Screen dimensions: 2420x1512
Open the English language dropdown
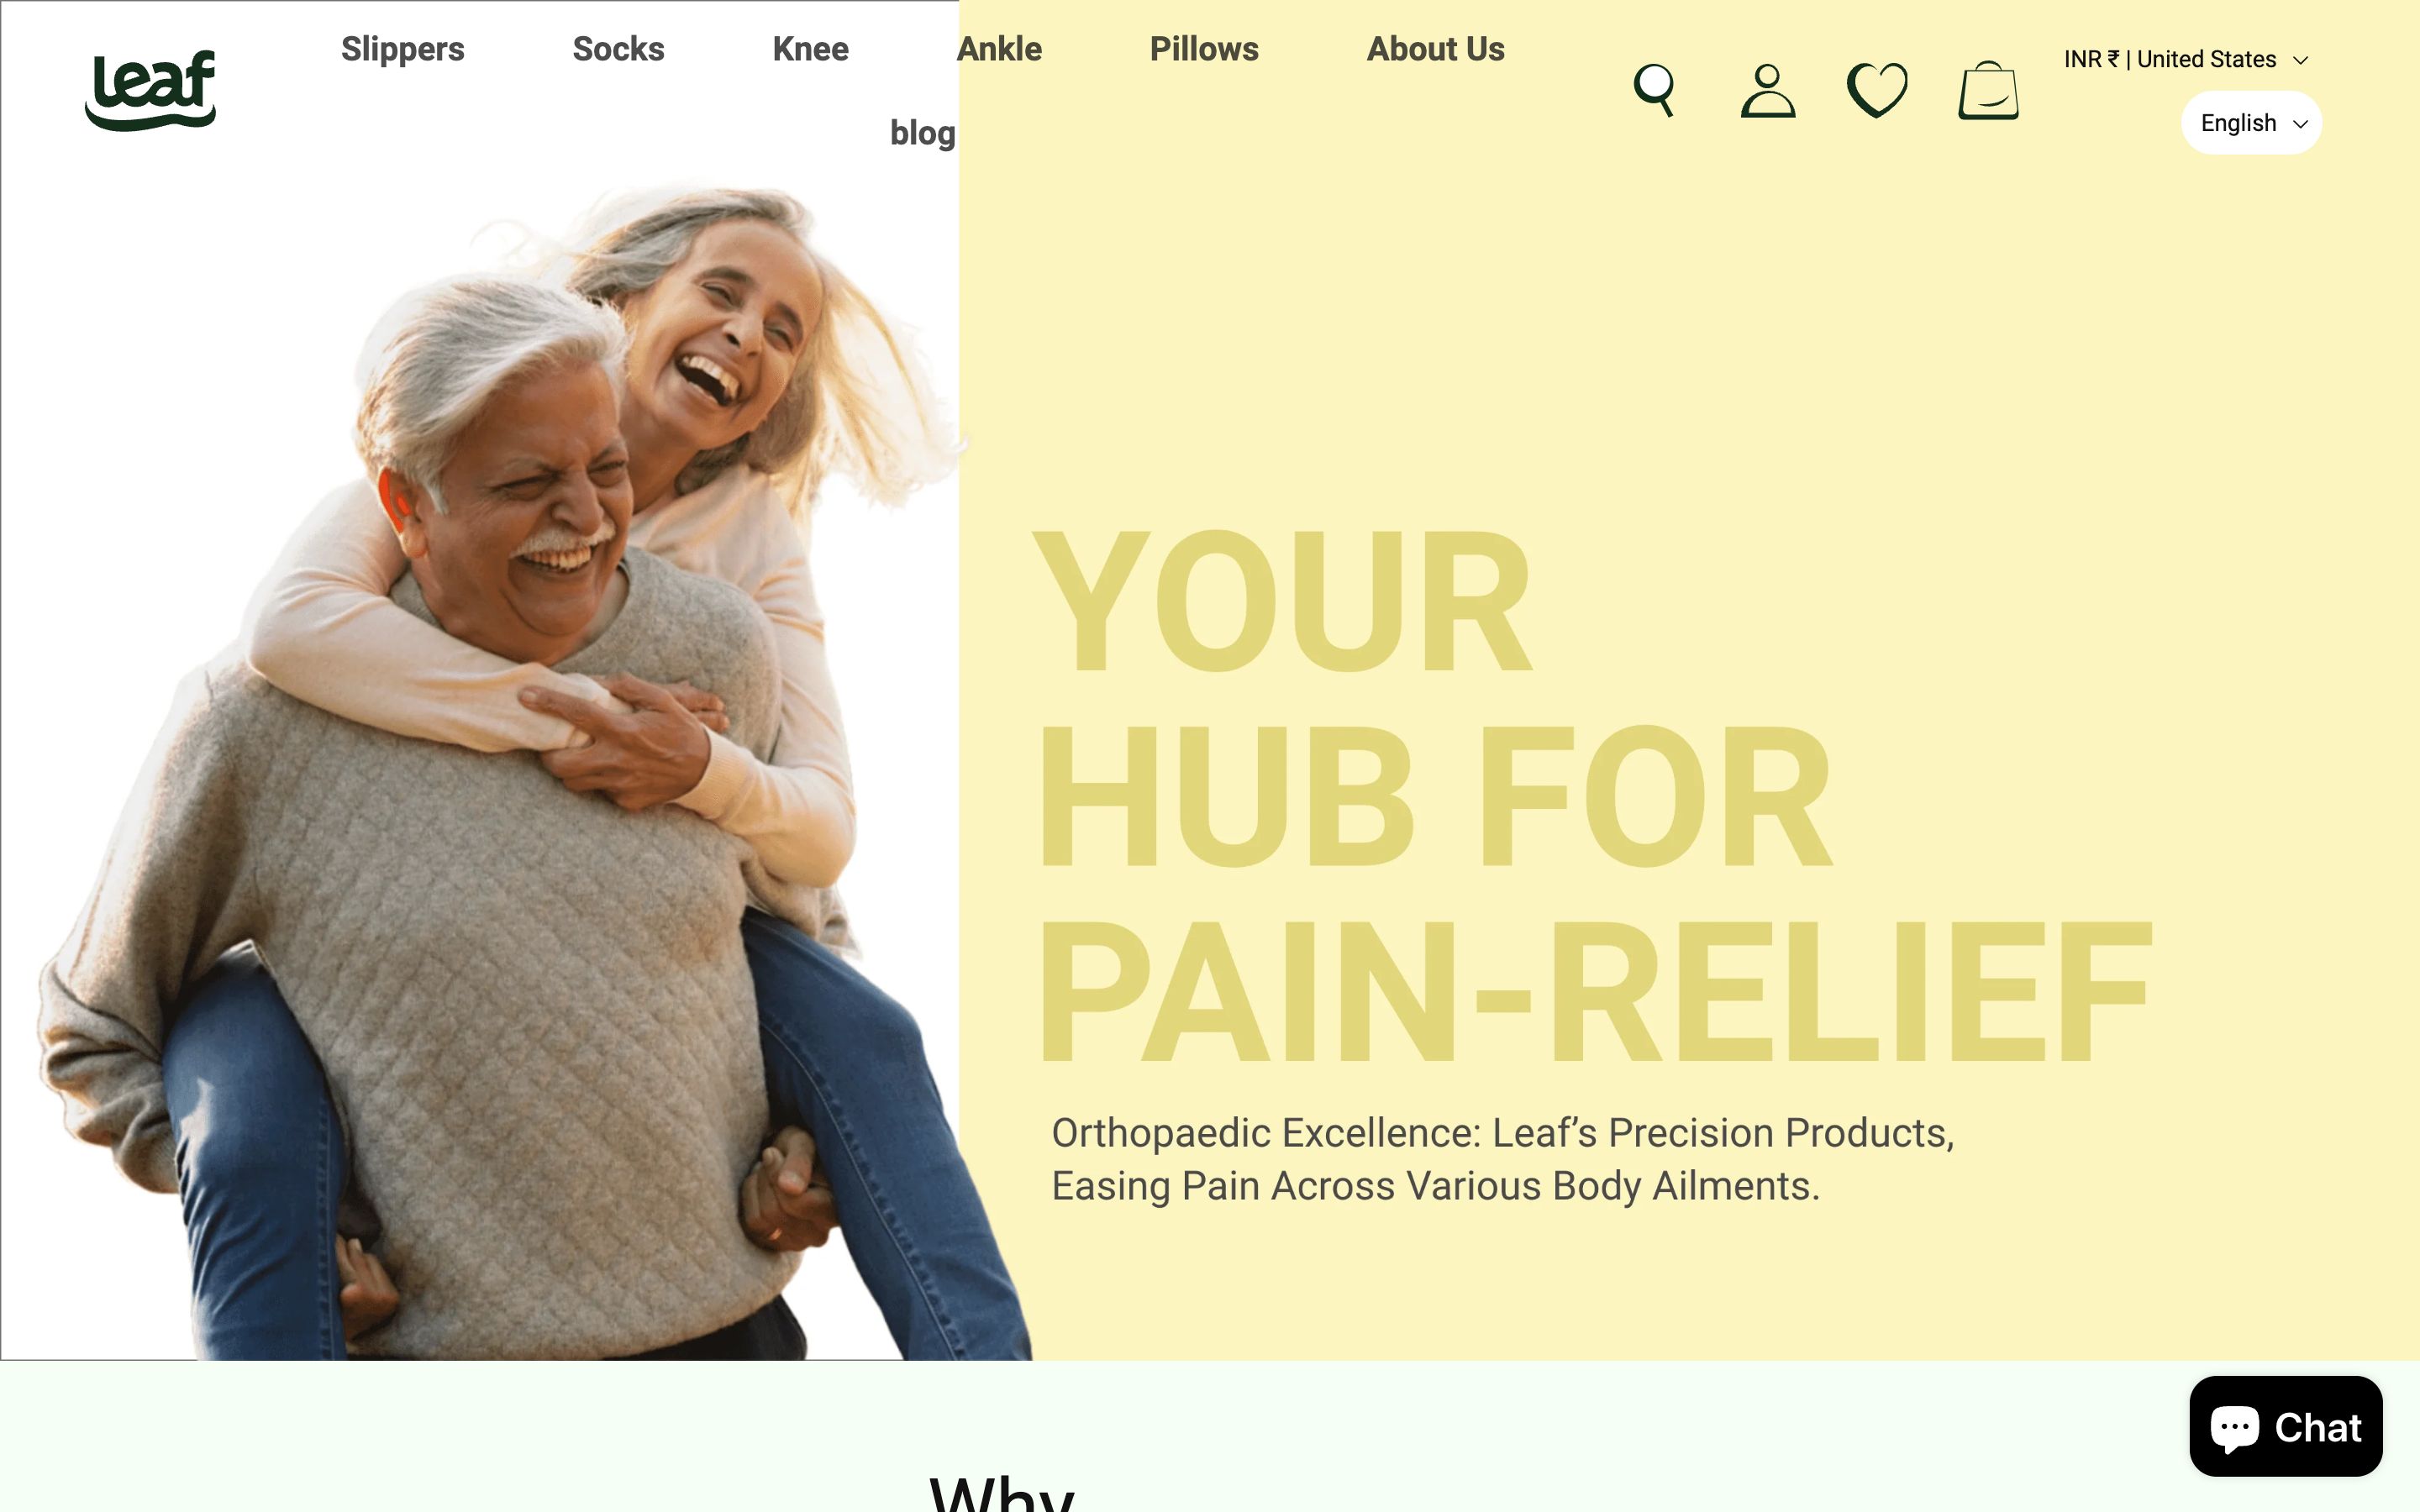(x=2252, y=123)
